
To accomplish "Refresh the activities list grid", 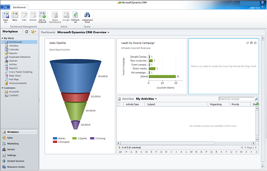I will point(257,104).
